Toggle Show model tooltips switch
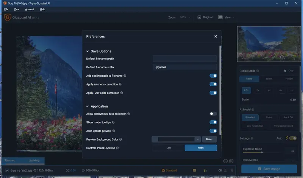Viewport: 303px width, 178px height. pos(213,122)
